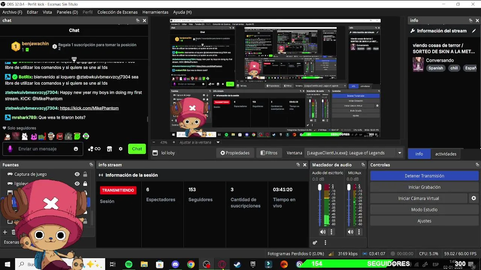Switch to the Info tab
The image size is (481, 270).
419,154
